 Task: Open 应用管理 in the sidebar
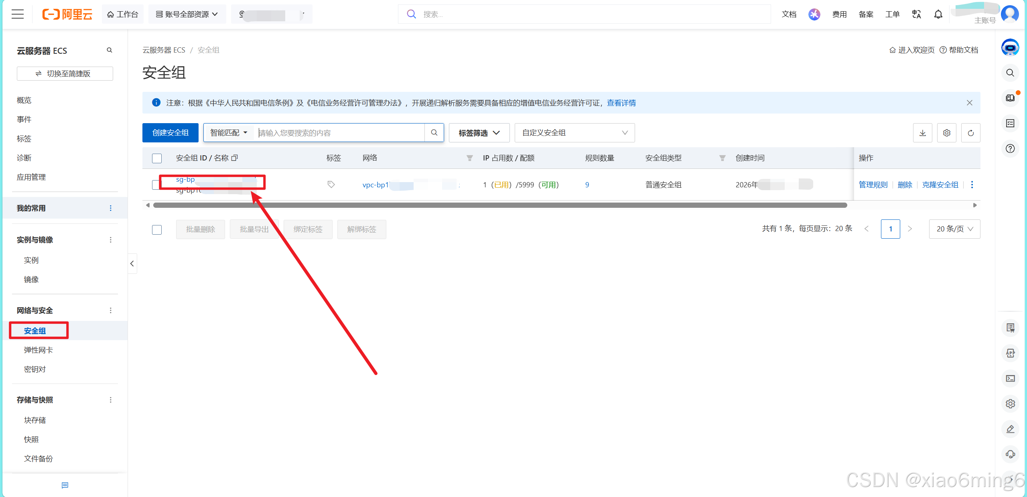tap(31, 177)
